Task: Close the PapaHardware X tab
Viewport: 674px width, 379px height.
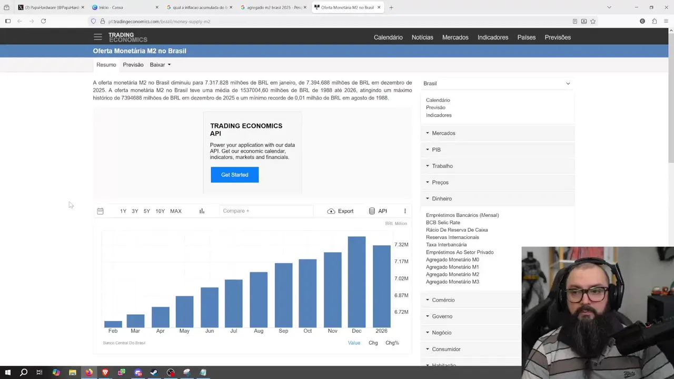Action: [83, 7]
